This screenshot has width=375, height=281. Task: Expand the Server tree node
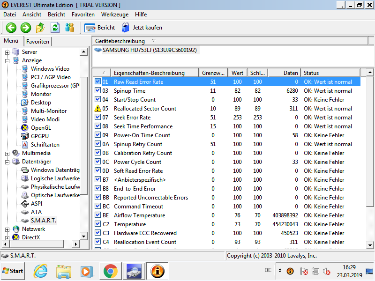pyautogui.click(x=7, y=52)
